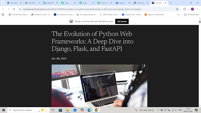Close the active 'The Evolu...' tab

(x=166, y=3)
